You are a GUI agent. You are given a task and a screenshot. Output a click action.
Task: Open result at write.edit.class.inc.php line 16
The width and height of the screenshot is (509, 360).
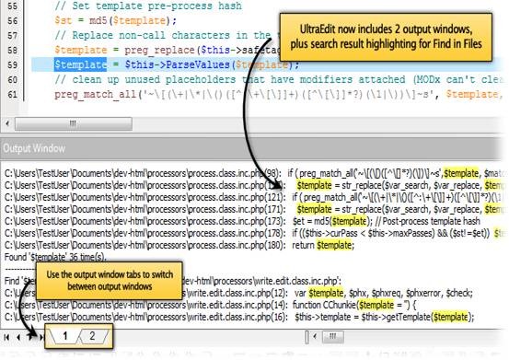239,317
